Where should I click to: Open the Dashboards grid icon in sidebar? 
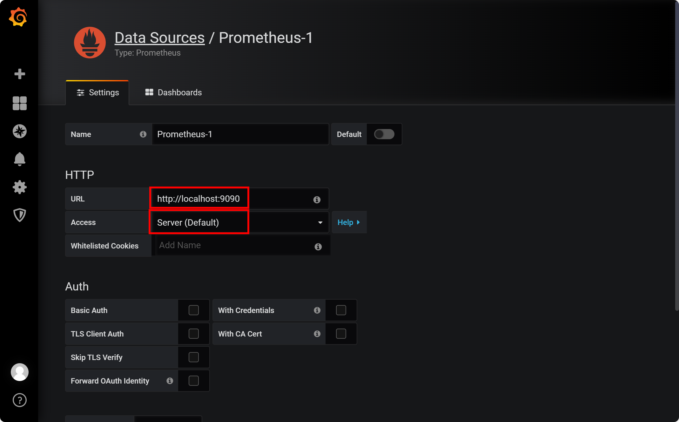(x=20, y=103)
